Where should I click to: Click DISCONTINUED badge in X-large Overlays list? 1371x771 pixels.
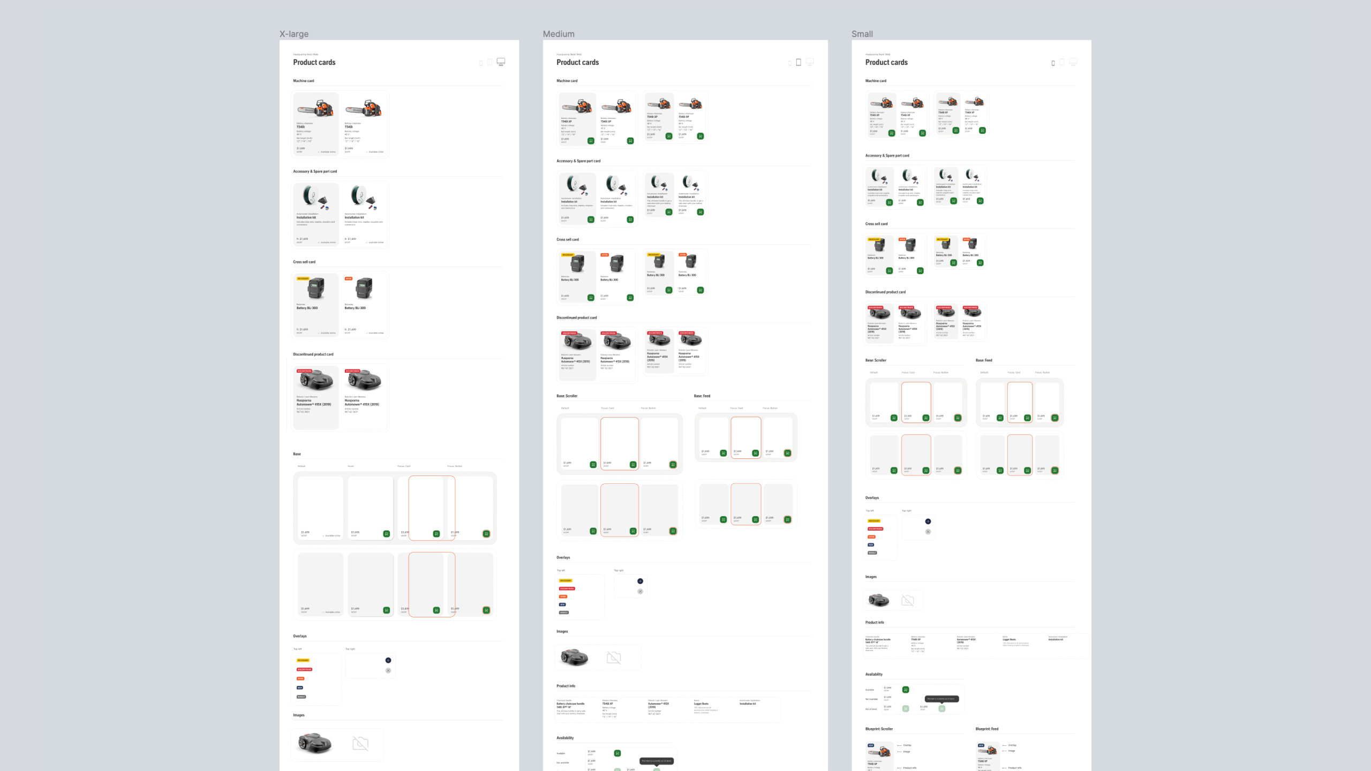tap(304, 669)
